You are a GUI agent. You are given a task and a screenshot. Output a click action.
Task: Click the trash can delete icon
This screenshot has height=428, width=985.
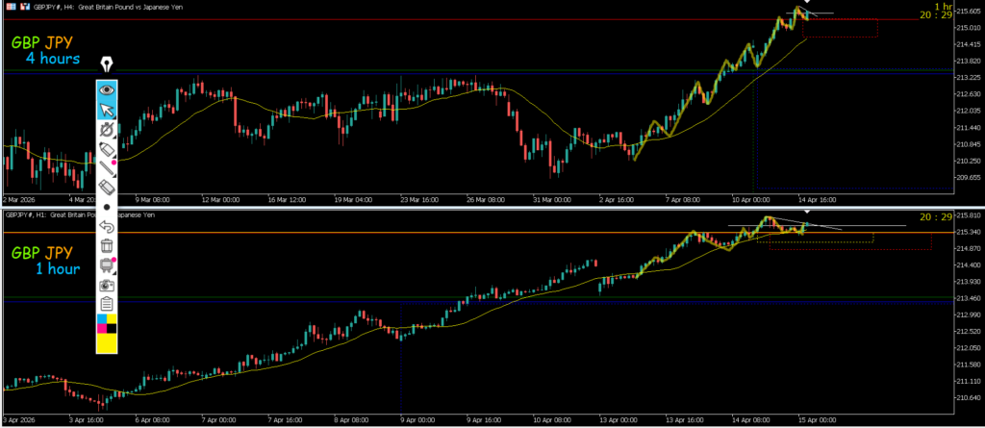[107, 246]
